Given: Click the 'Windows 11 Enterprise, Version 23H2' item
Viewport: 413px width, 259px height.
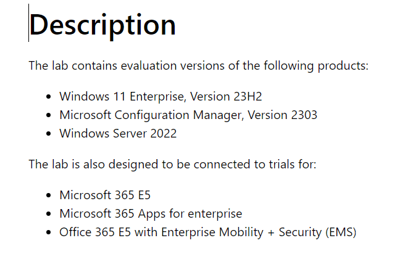Looking at the screenshot, I should click(x=161, y=96).
